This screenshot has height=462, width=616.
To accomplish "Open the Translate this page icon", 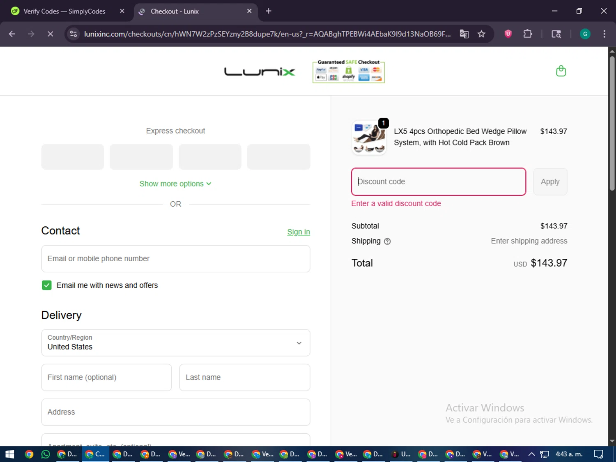I will (x=464, y=34).
